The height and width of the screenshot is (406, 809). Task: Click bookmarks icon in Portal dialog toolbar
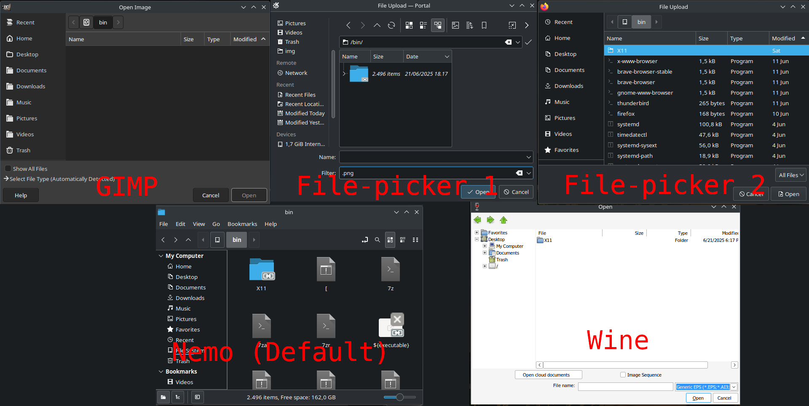(x=484, y=25)
